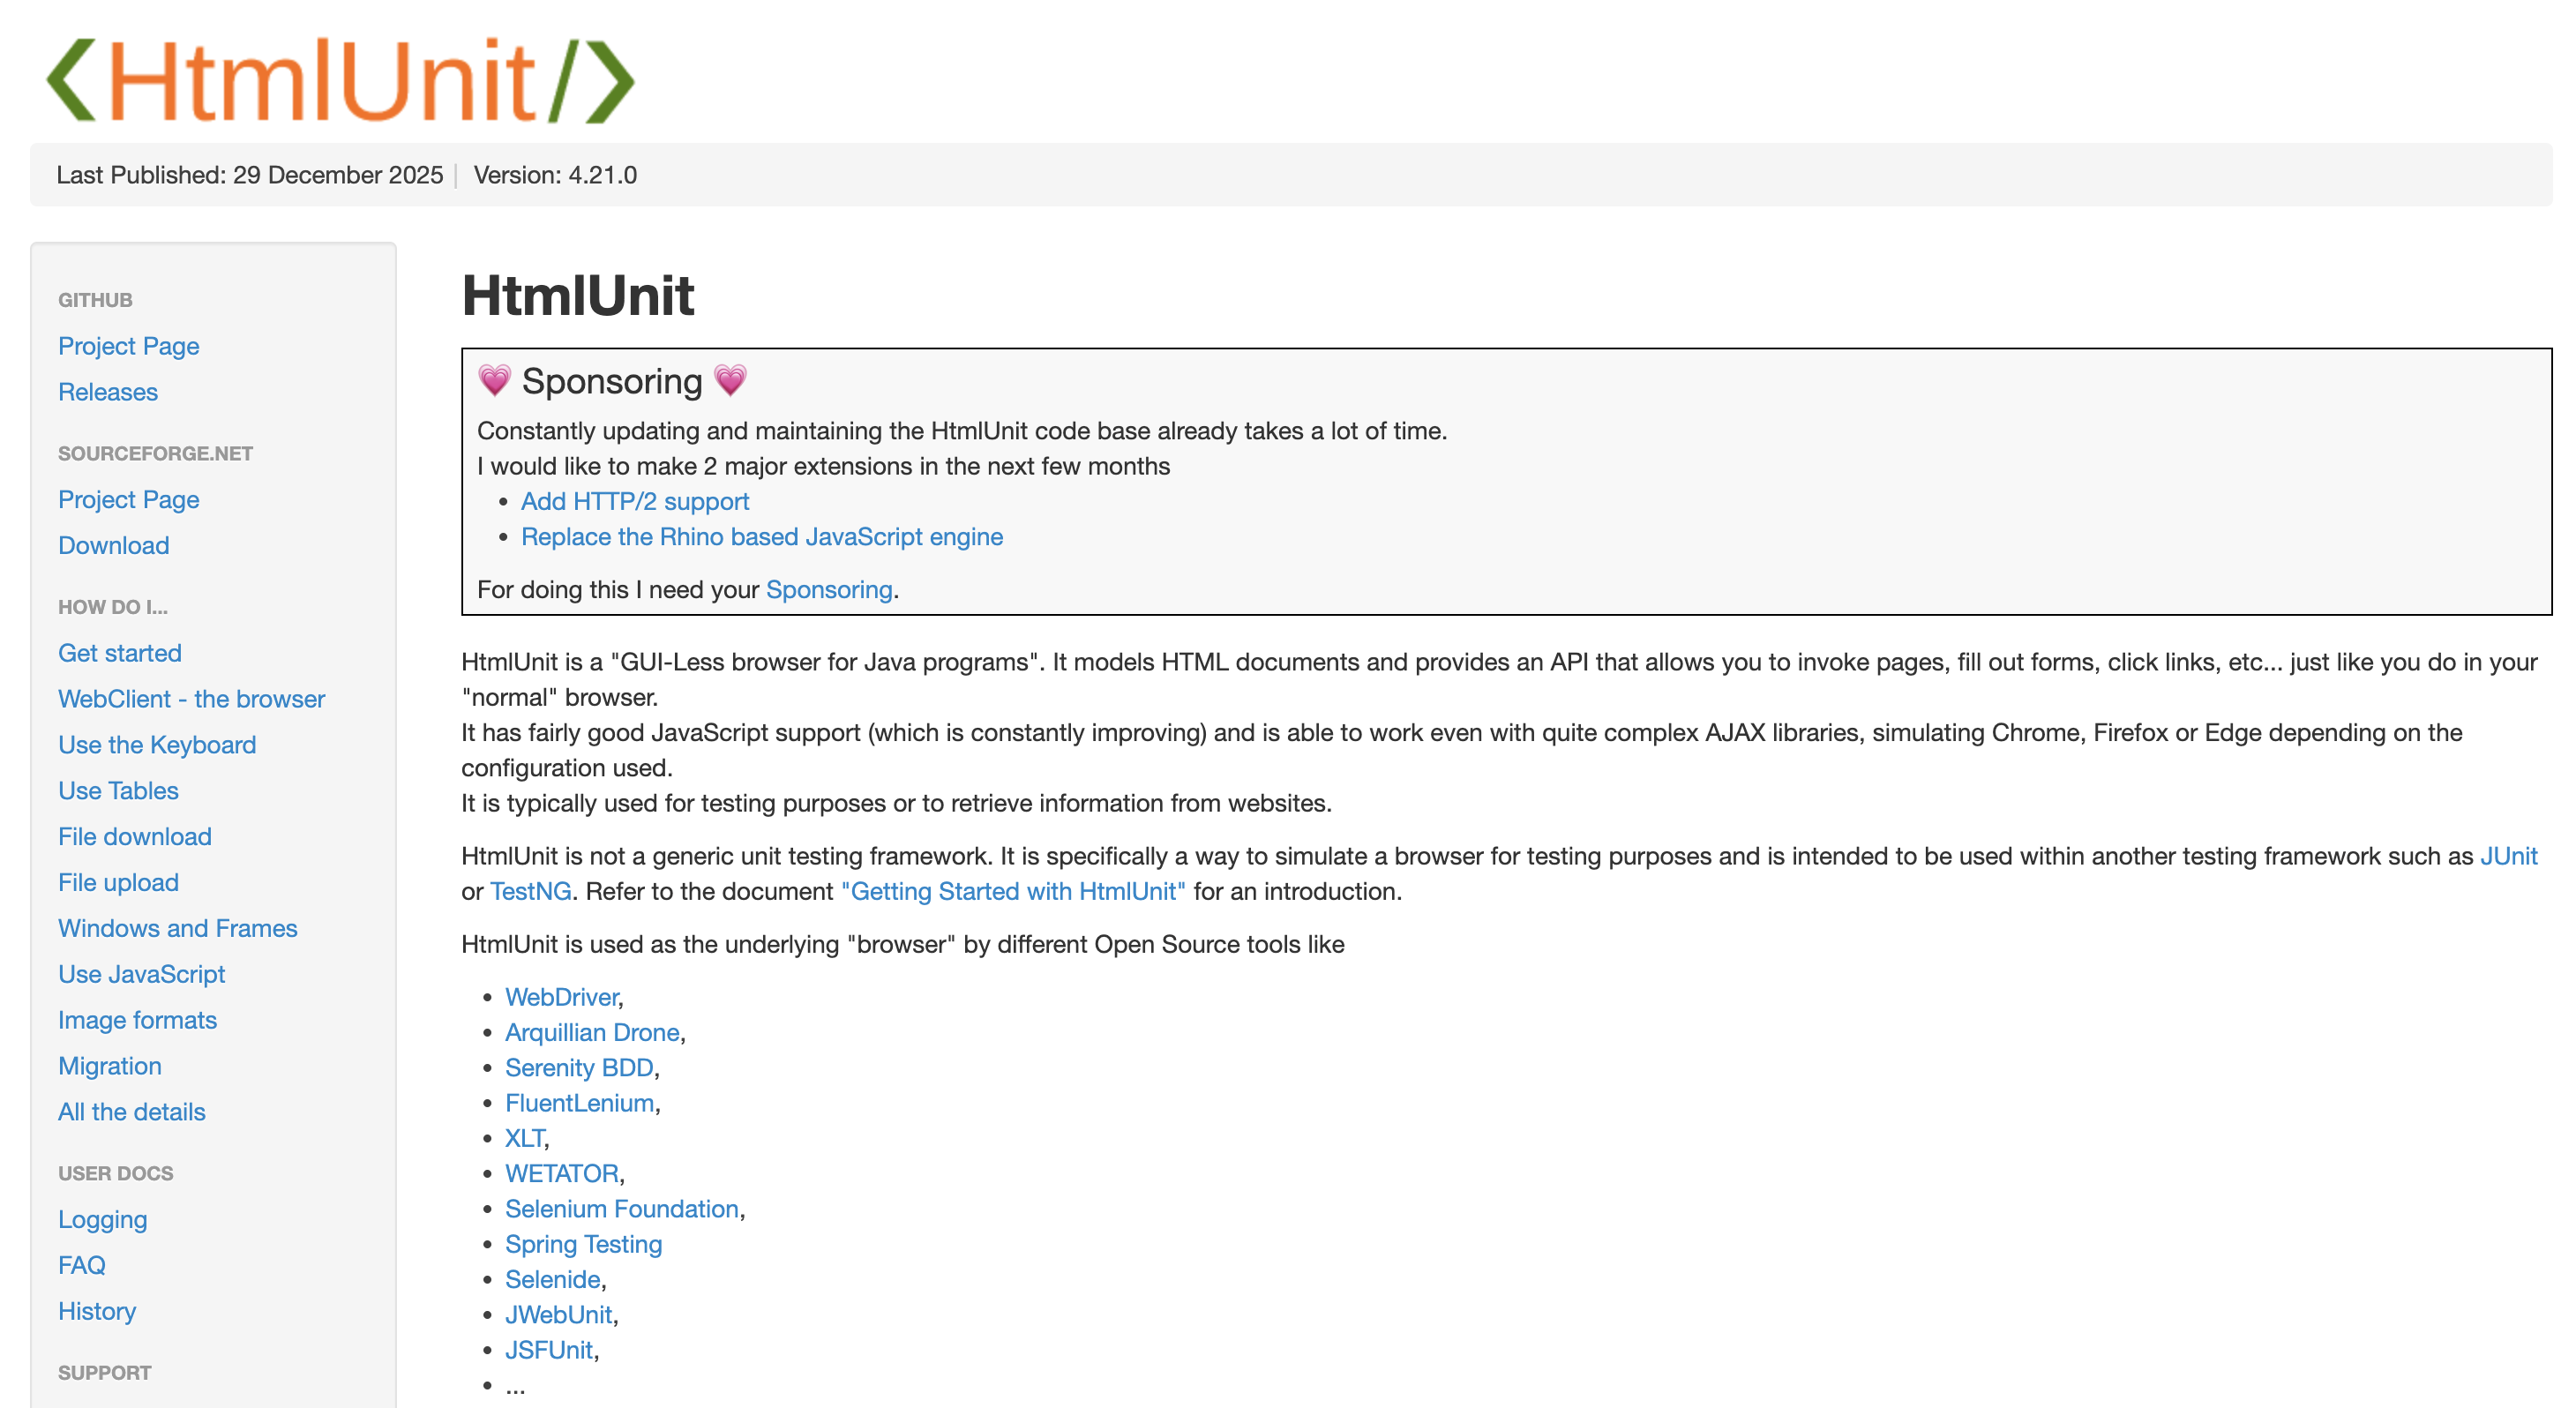
Task: Open the GitHub Project Page link
Action: (x=128, y=346)
